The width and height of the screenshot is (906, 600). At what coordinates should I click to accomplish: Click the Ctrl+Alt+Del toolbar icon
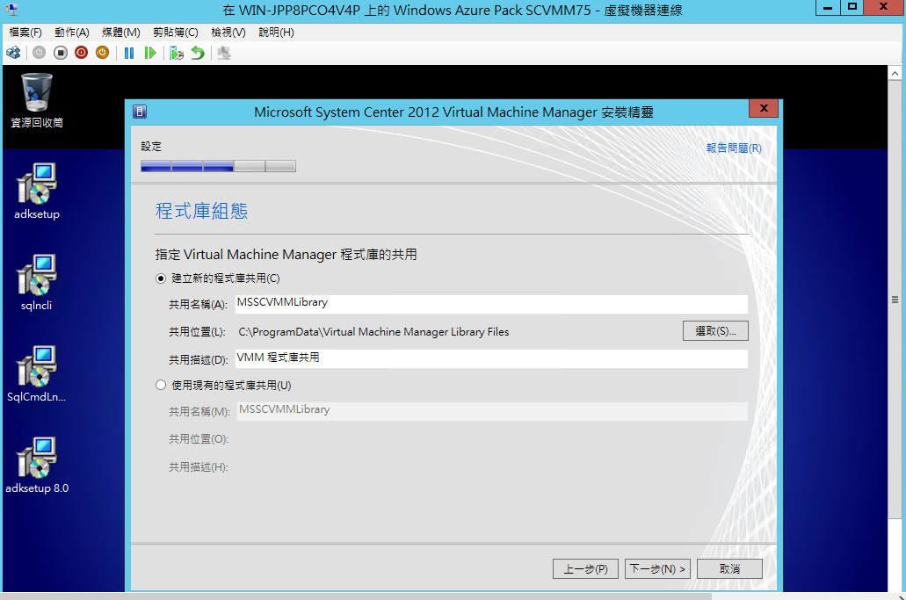13,53
